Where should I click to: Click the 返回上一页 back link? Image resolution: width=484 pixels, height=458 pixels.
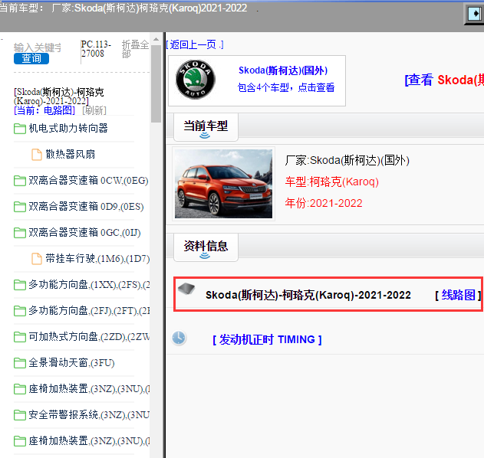tap(195, 45)
